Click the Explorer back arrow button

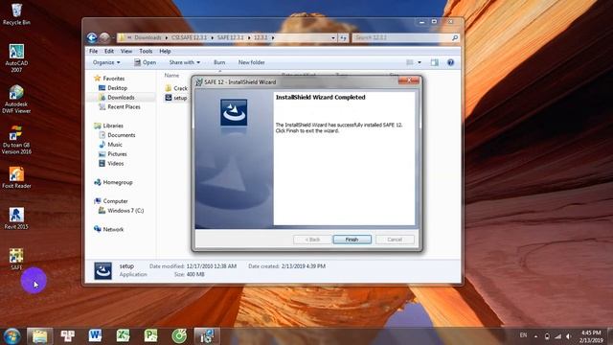pos(92,37)
